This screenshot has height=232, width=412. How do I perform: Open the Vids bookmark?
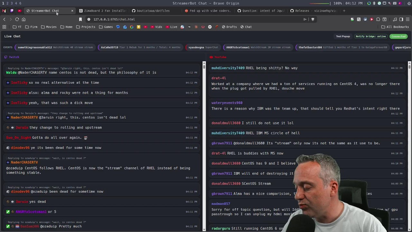click(x=156, y=27)
